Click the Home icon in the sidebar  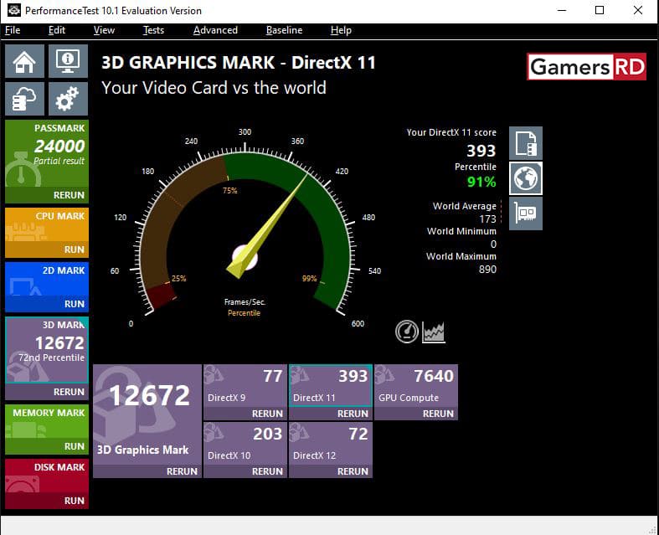click(x=24, y=61)
